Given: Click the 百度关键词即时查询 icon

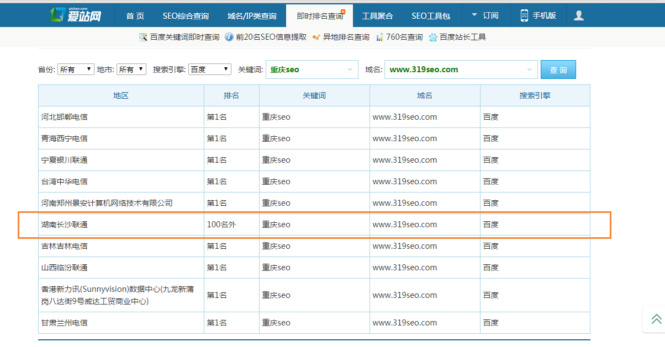Looking at the screenshot, I should tap(143, 37).
